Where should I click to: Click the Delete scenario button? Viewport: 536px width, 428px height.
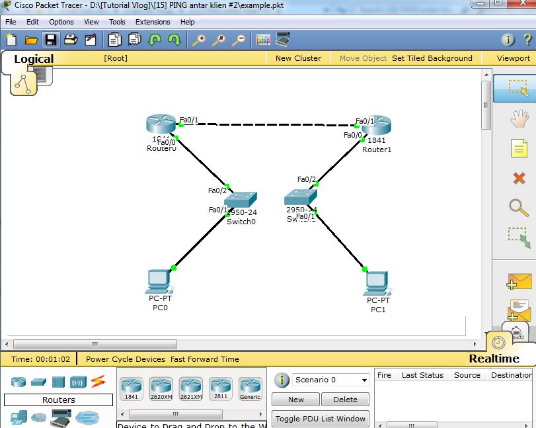pos(345,400)
